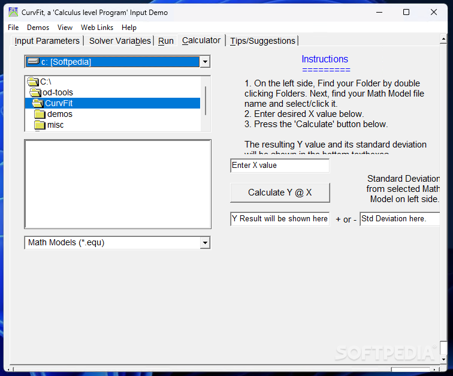Click the horizontal scrollbar right arrow

(434, 369)
